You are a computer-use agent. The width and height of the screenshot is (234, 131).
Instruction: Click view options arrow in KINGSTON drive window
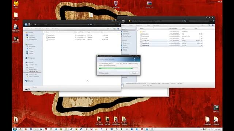pyautogui.click(x=111, y=29)
